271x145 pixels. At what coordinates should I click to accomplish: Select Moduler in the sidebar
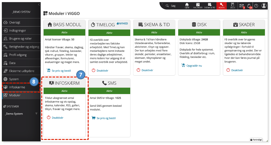21,95
